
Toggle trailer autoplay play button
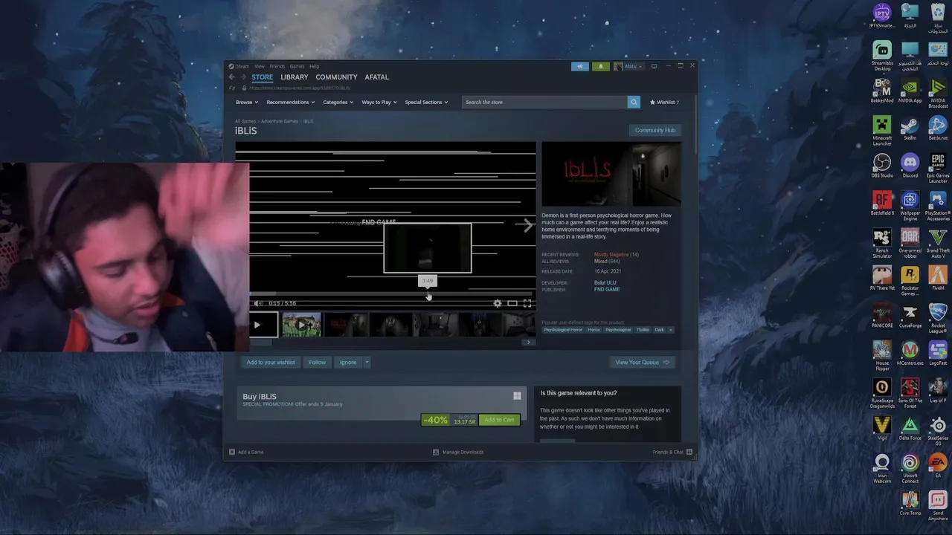click(257, 325)
